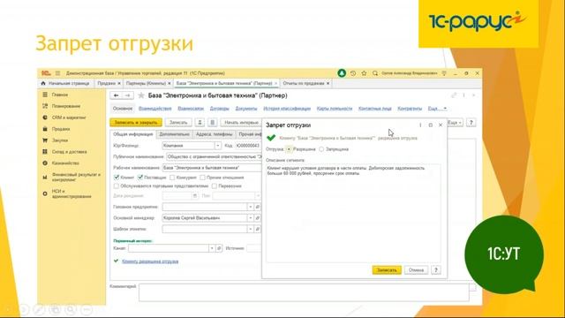Open the Склад и доставка section

click(69, 152)
